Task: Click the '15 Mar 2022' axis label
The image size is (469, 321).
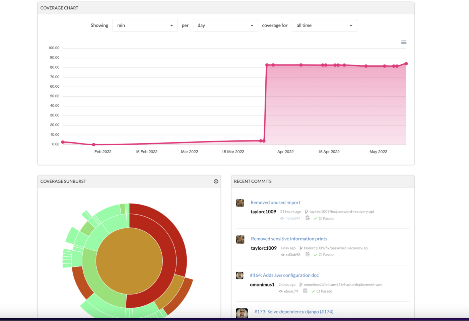Action: pyautogui.click(x=233, y=152)
